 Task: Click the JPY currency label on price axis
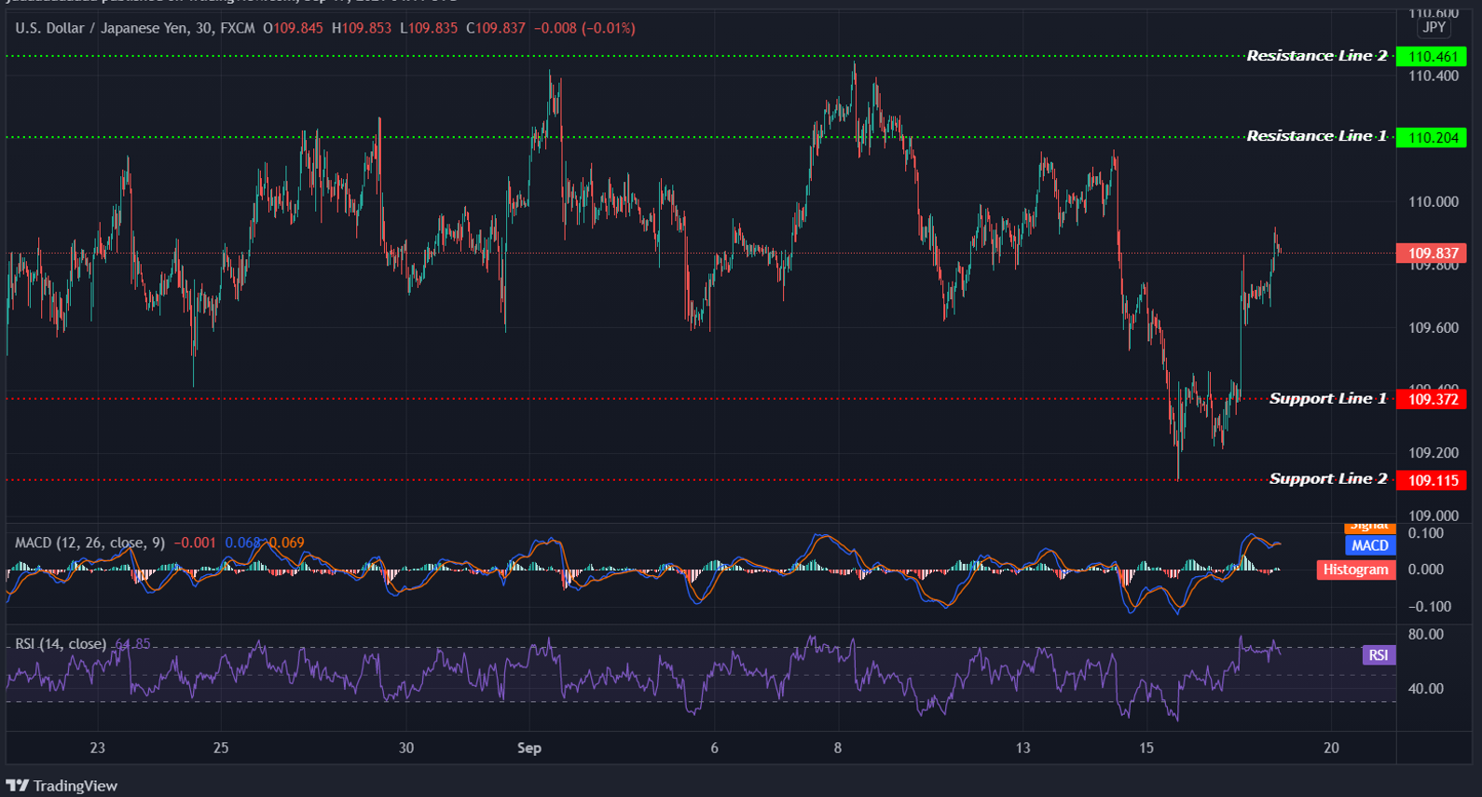coord(1434,28)
